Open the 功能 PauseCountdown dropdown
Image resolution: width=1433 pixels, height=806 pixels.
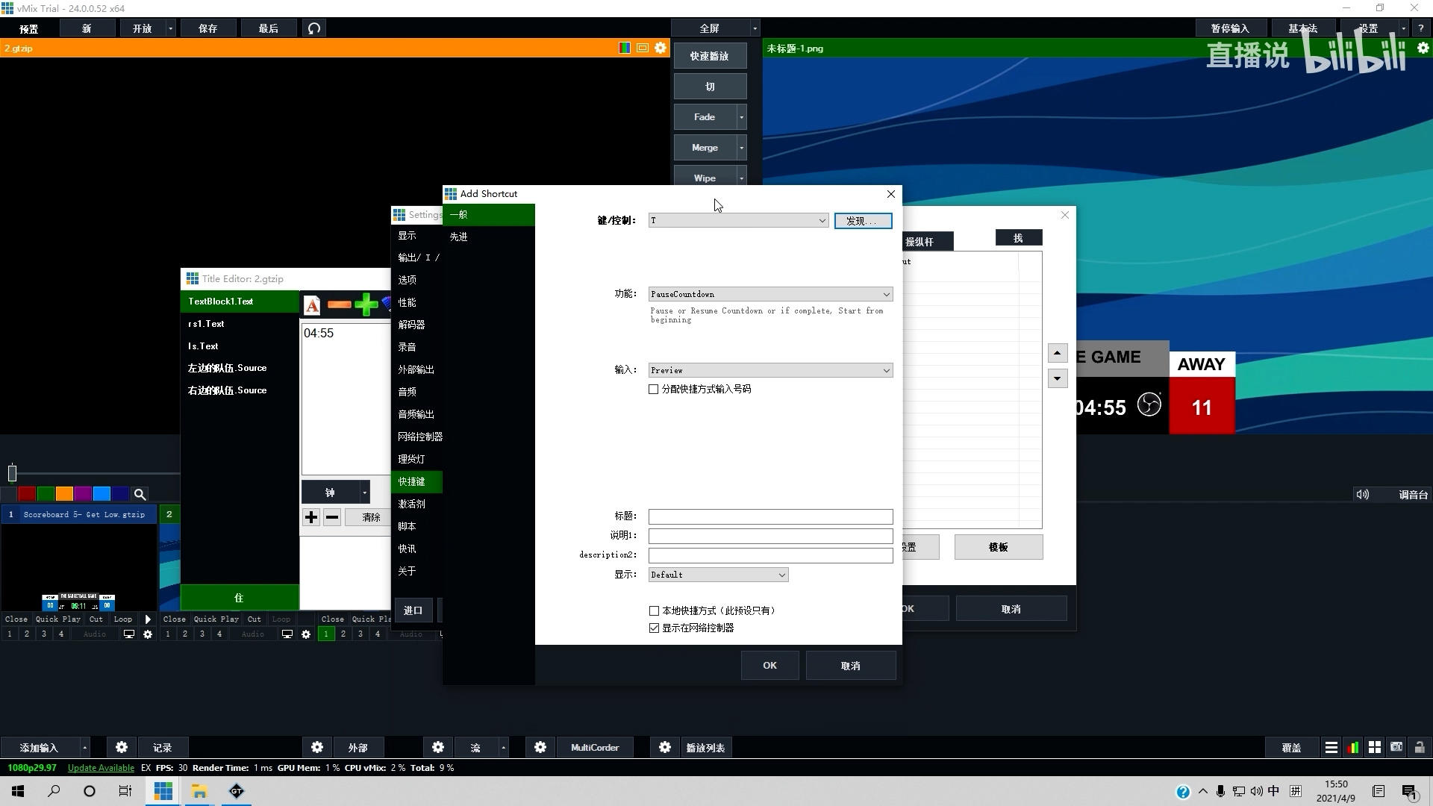[x=886, y=294]
